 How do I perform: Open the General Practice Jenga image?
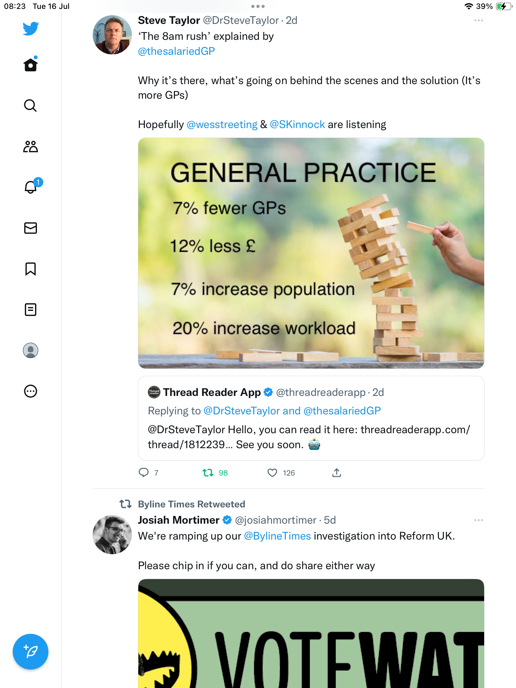click(311, 253)
